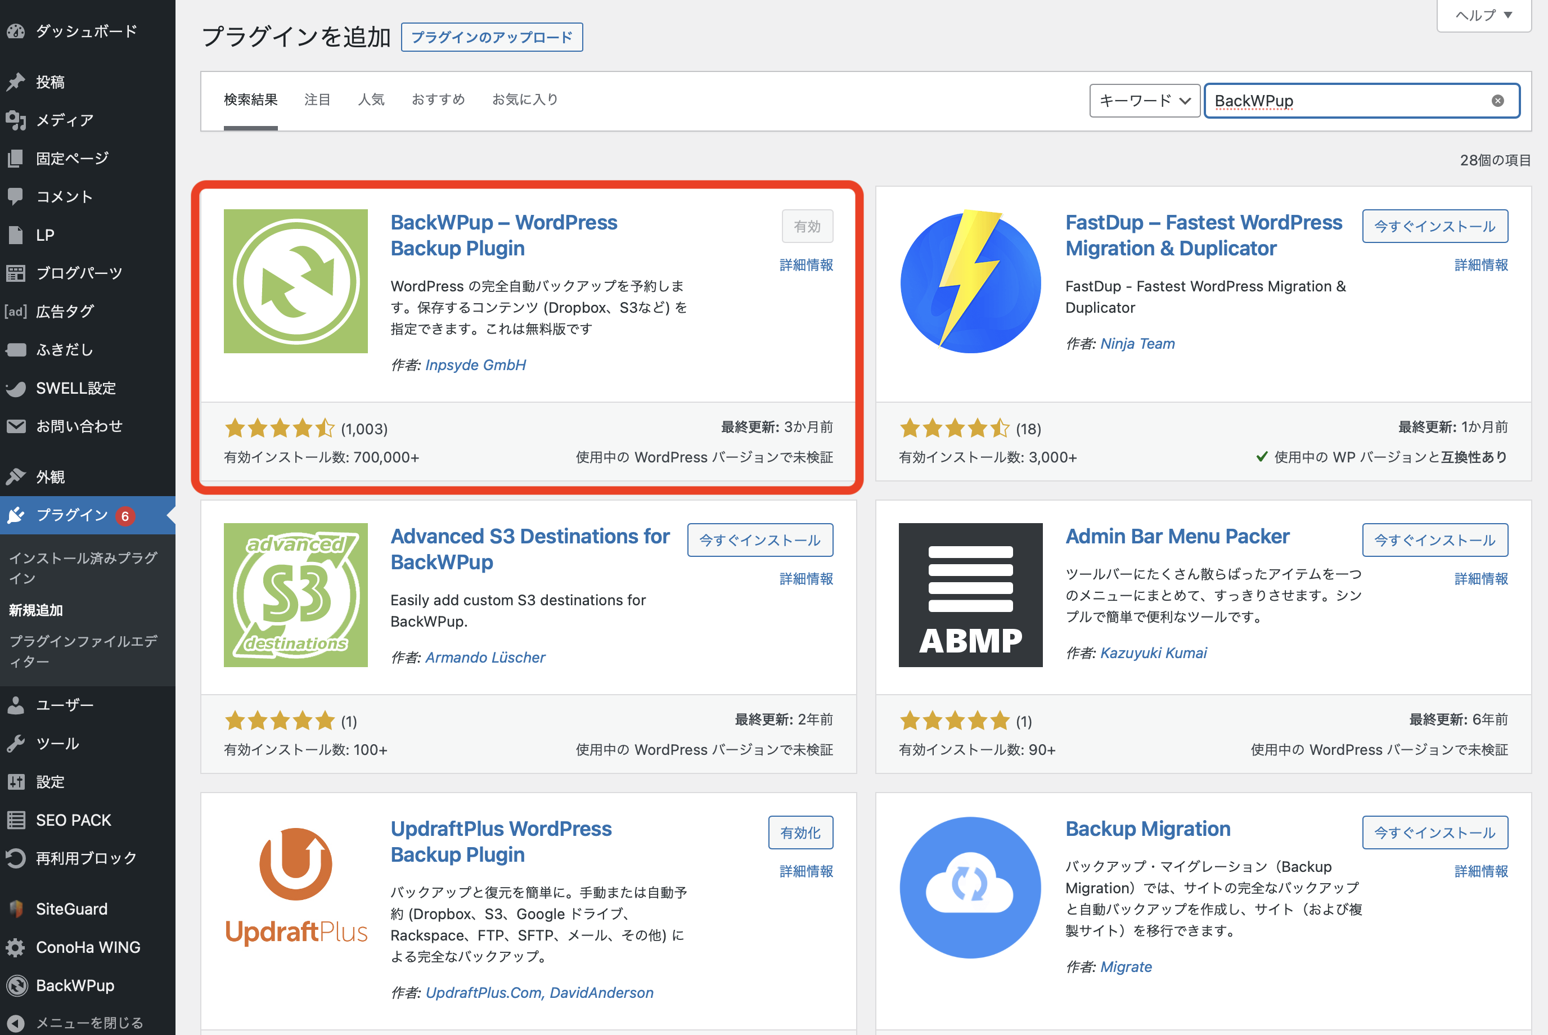The height and width of the screenshot is (1035, 1548).
Task: Click the プラグインのアップロード button
Action: (492, 38)
